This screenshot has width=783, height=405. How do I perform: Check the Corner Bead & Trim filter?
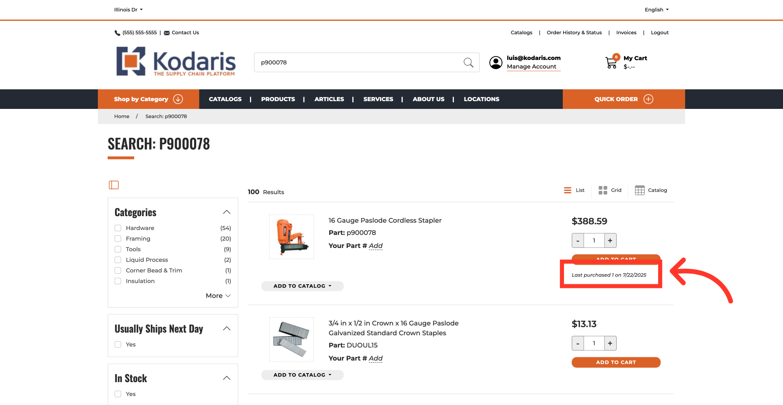pyautogui.click(x=118, y=270)
